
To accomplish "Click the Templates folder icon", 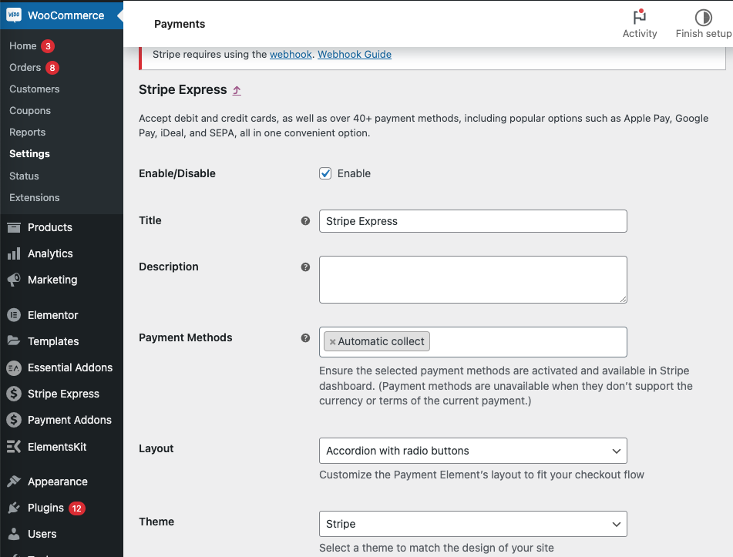I will [14, 341].
